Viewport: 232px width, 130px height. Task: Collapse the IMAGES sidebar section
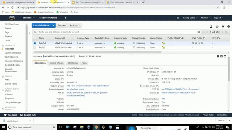click(3, 76)
